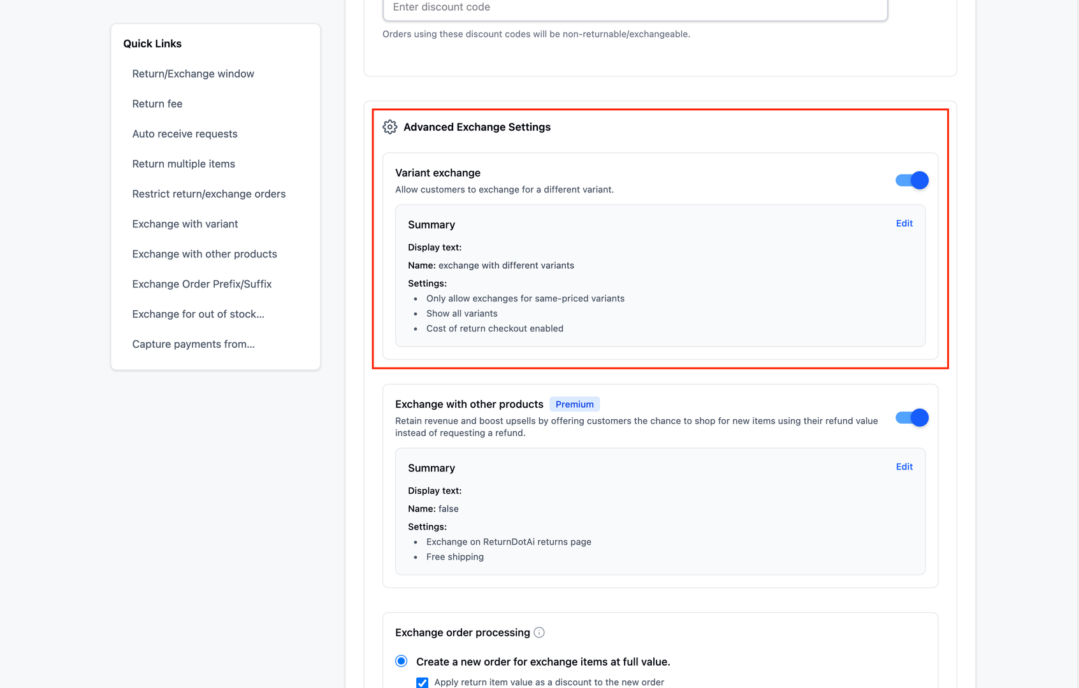
Task: Open Restrict return/exchange orders settings
Action: 208,194
